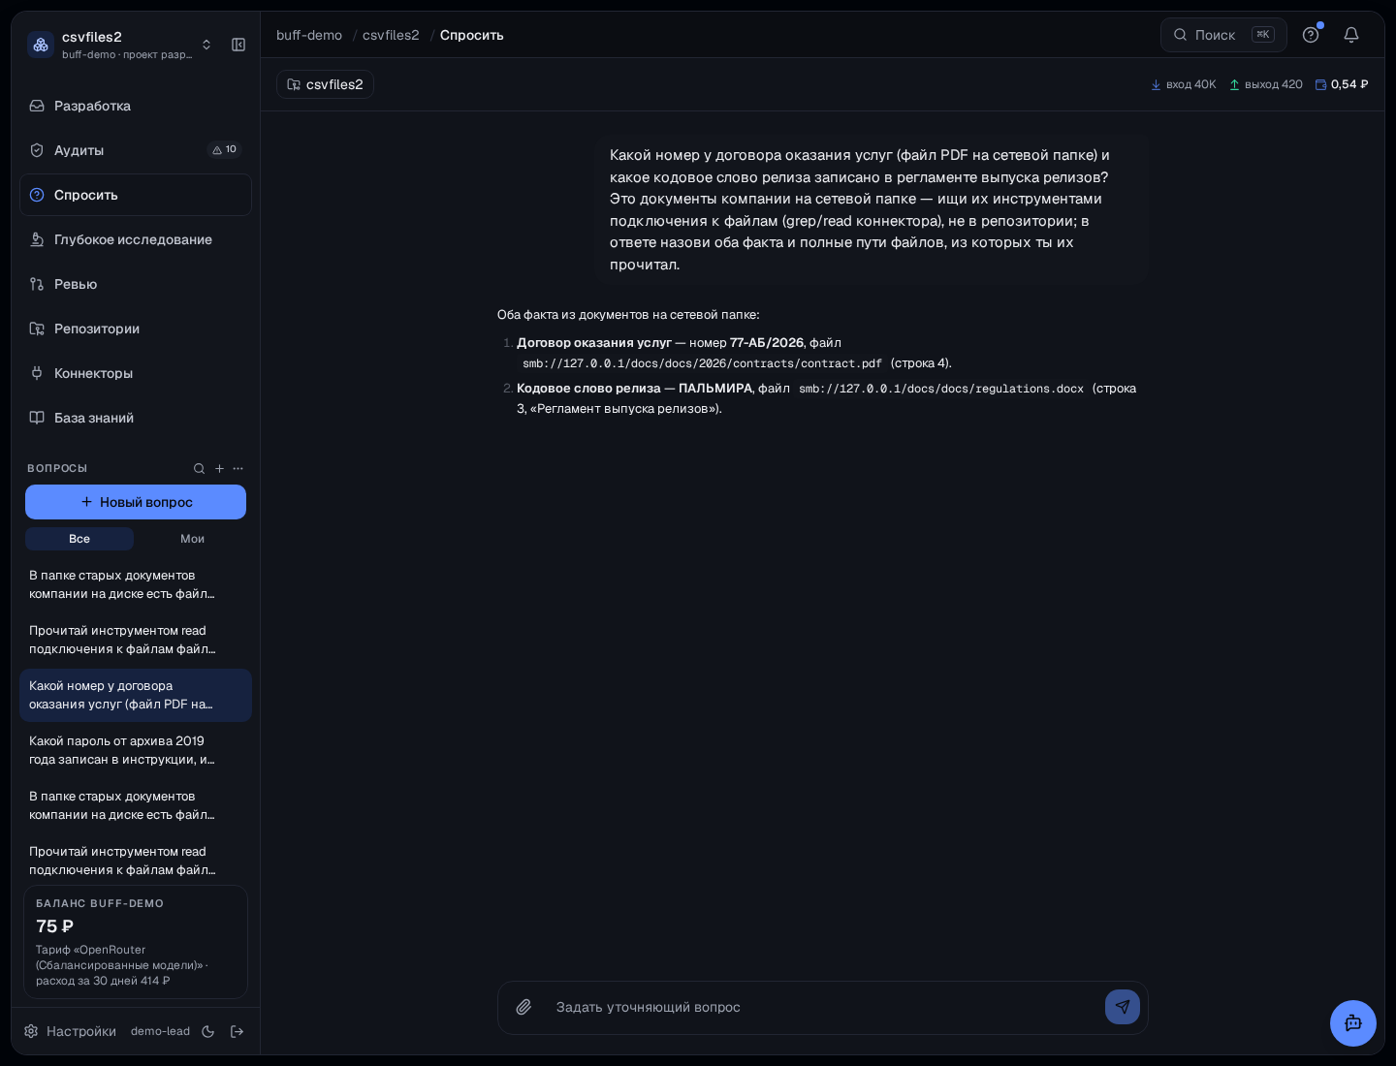Viewport: 1396px width, 1066px height.
Task: Click the Баланс buff-demo 75 ₽ card
Action: (x=136, y=941)
